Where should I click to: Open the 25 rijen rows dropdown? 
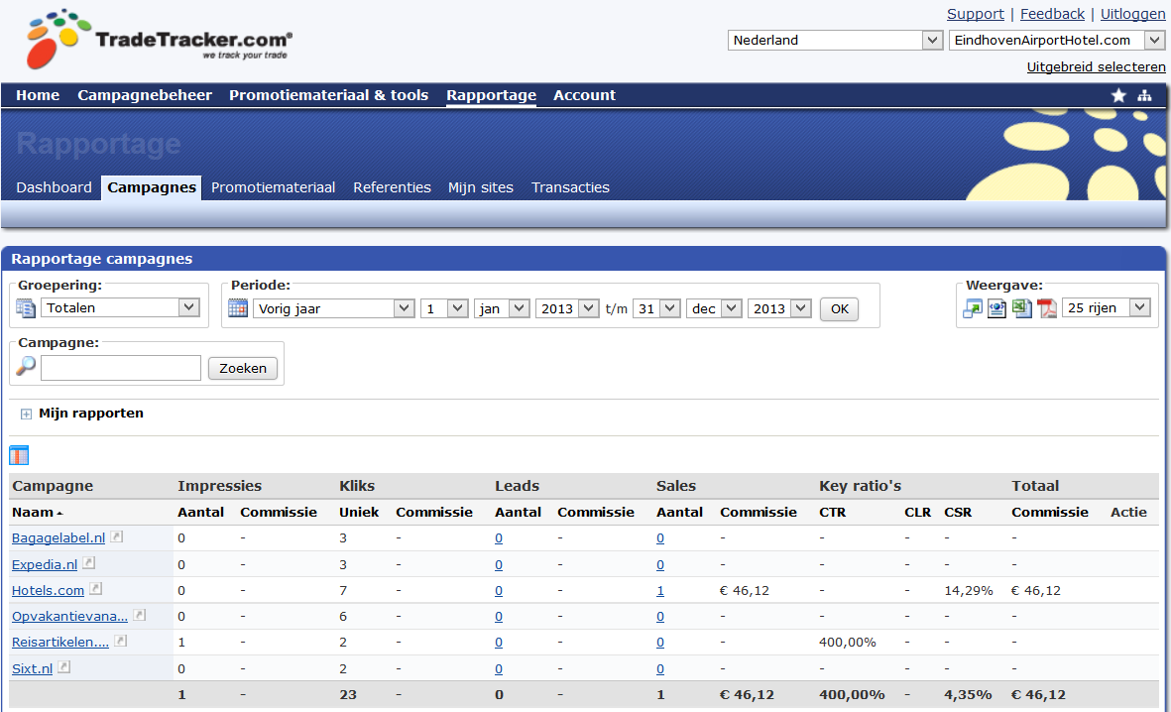(x=1106, y=307)
